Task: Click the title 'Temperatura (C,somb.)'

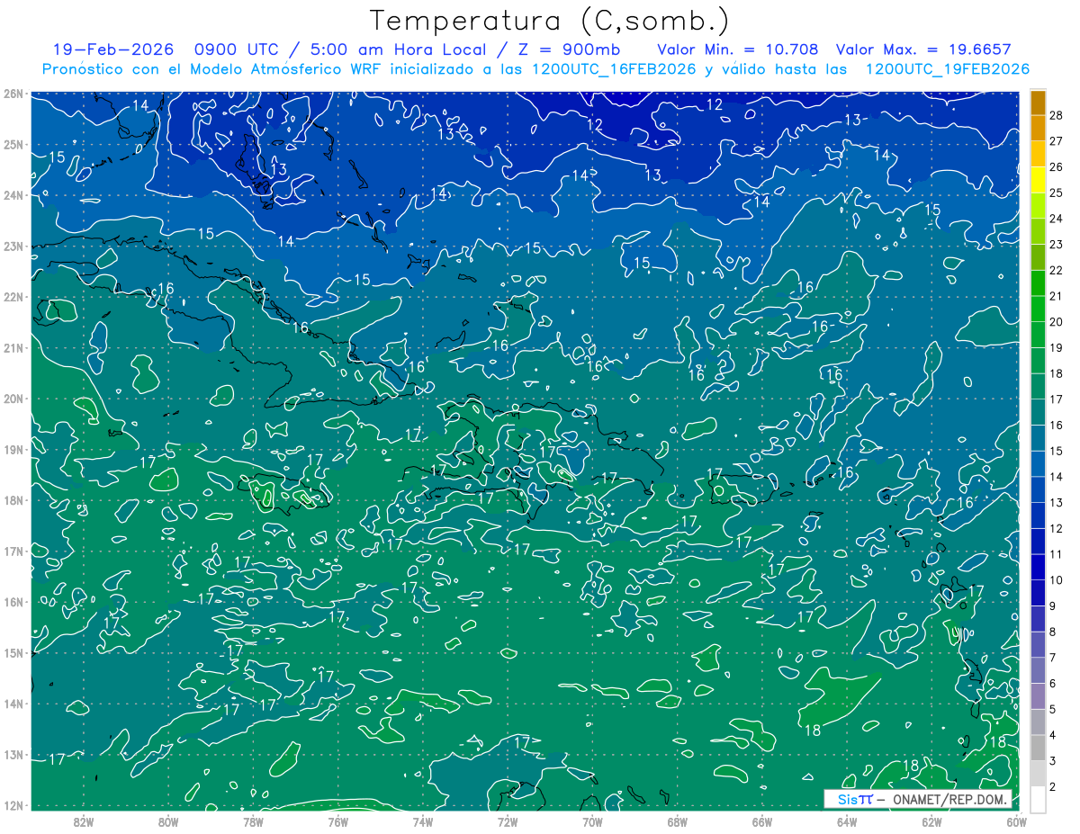Action: click(549, 22)
